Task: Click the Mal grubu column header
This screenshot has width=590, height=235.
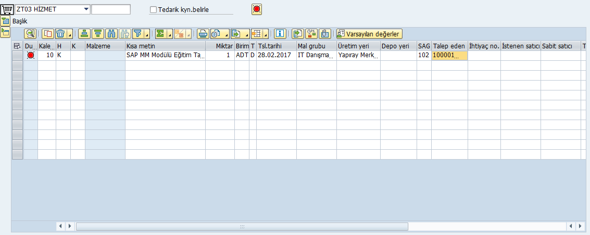Action: click(x=317, y=46)
